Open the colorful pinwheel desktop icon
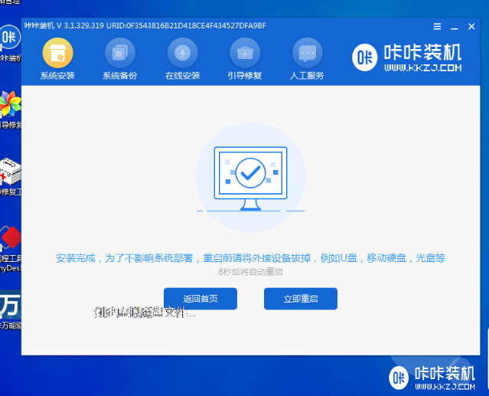 tap(10, 104)
